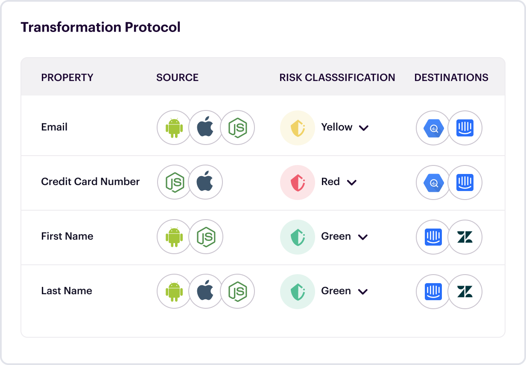526x365 pixels.
Task: Open the Green risk dropdown for Last Name
Action: coord(363,291)
